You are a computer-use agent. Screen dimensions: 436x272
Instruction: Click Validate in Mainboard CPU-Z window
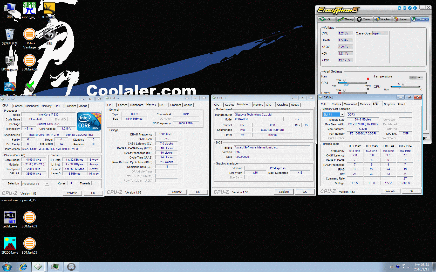pyautogui.click(x=284, y=192)
